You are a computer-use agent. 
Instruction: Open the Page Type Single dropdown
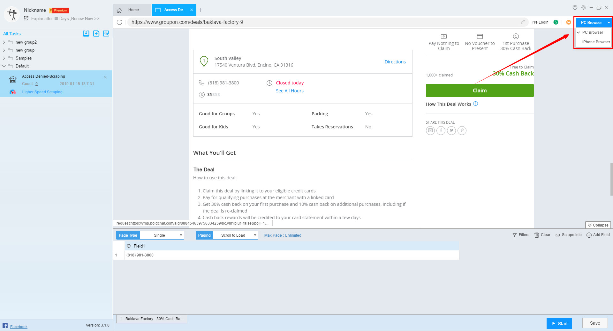(162, 235)
